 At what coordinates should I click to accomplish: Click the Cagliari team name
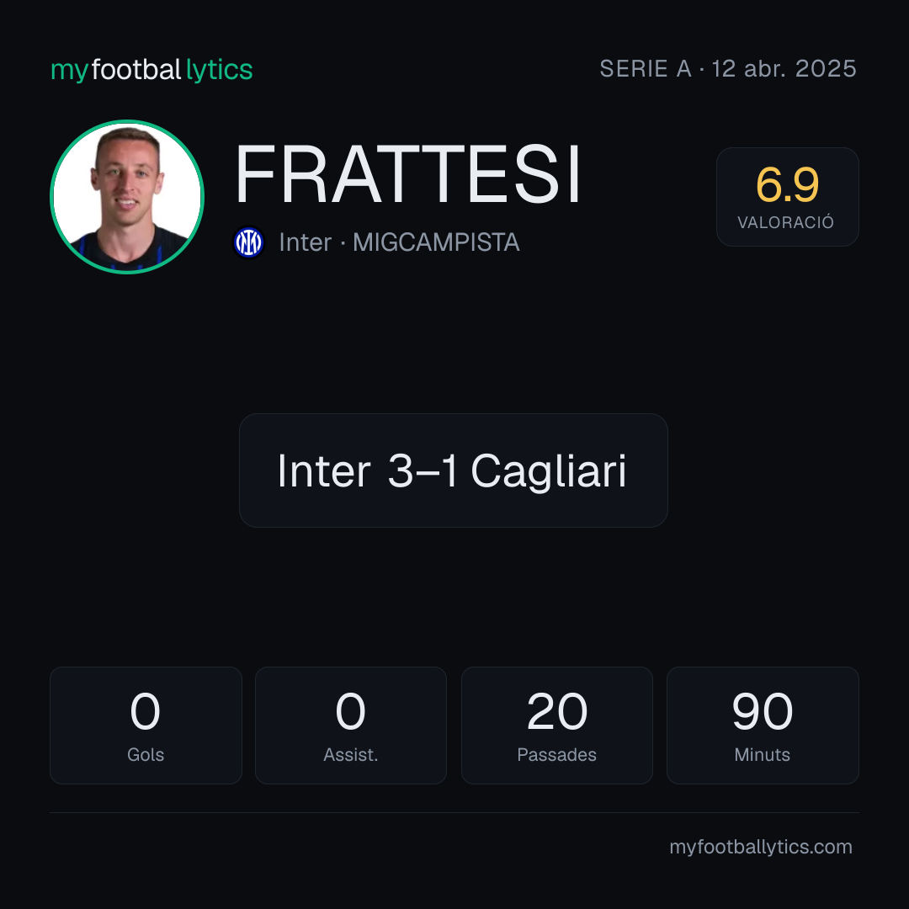tap(549, 471)
